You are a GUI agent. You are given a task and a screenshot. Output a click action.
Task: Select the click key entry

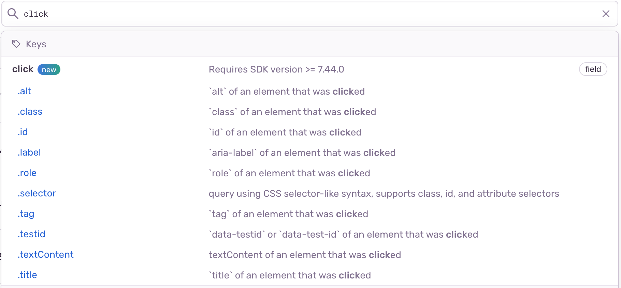pos(23,69)
